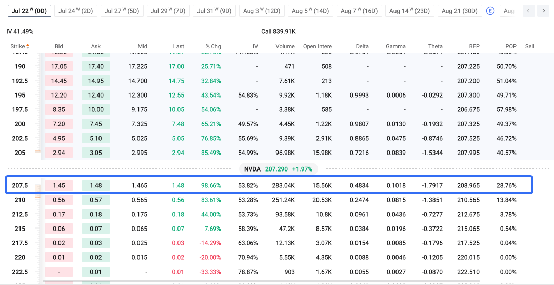This screenshot has height=285, width=554.
Task: Click the ask 0.01 for strike 222.5
Action: pyautogui.click(x=96, y=272)
